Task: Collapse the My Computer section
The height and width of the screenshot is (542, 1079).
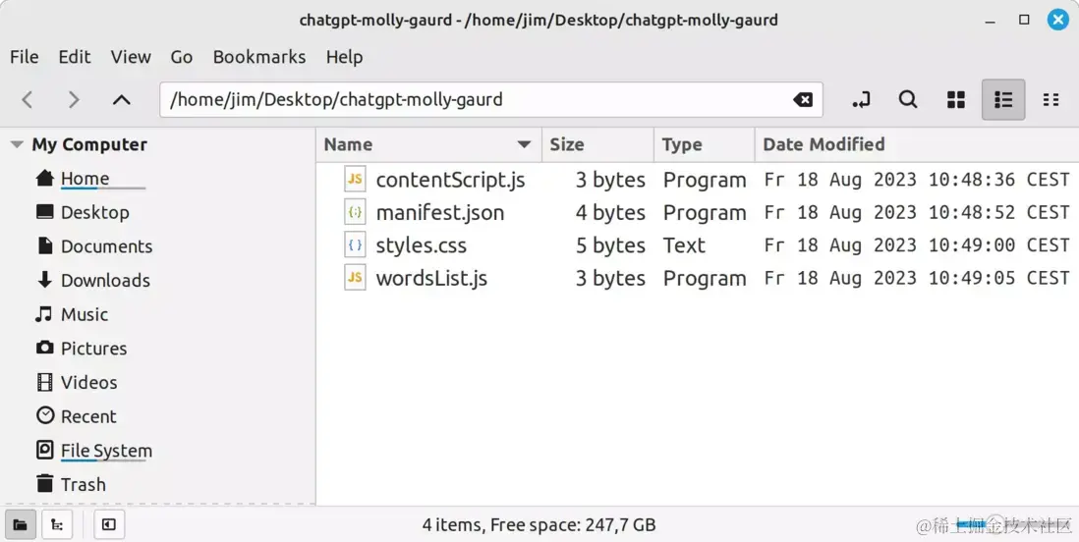Action: point(18,144)
